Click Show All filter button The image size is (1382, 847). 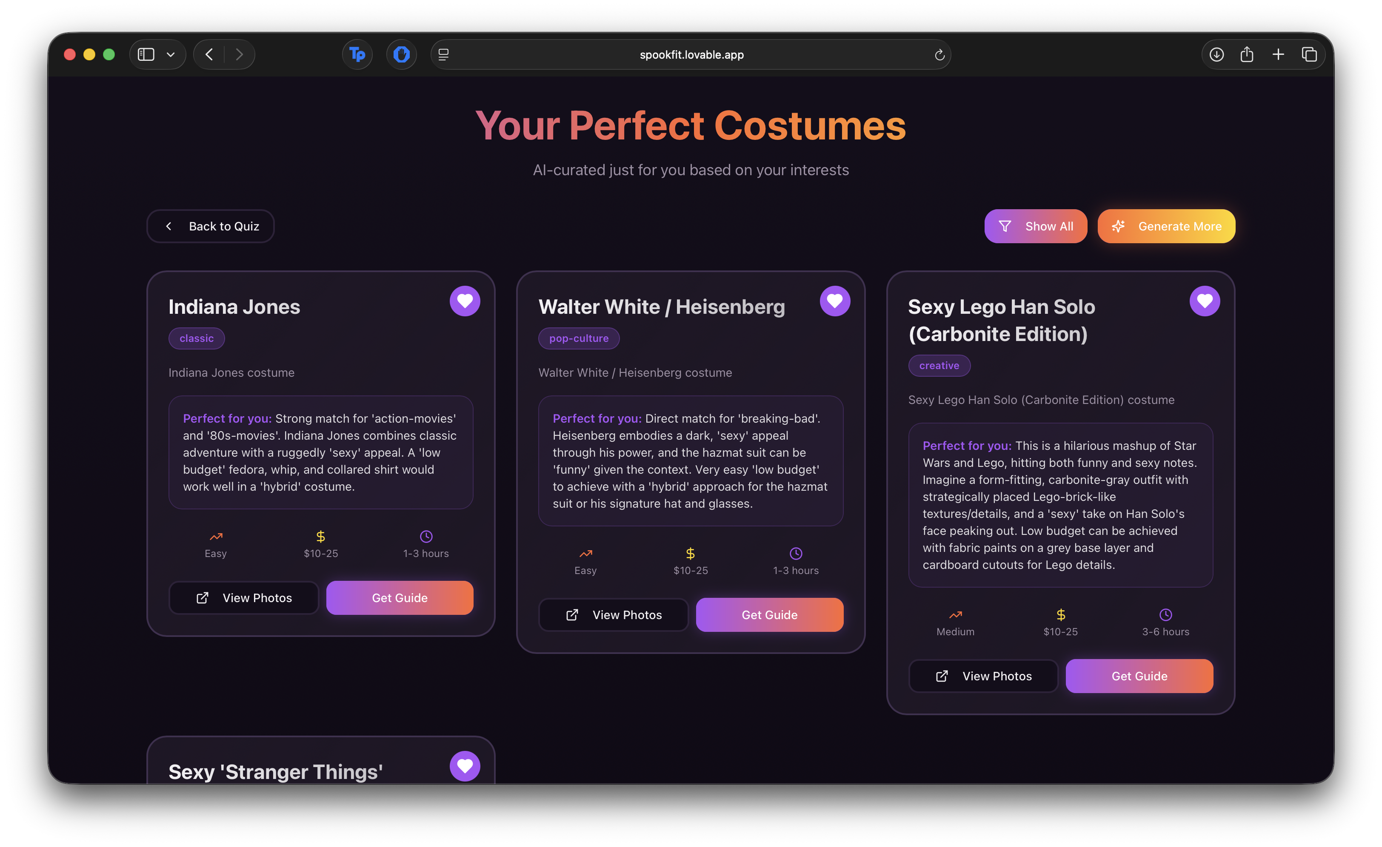click(1035, 227)
